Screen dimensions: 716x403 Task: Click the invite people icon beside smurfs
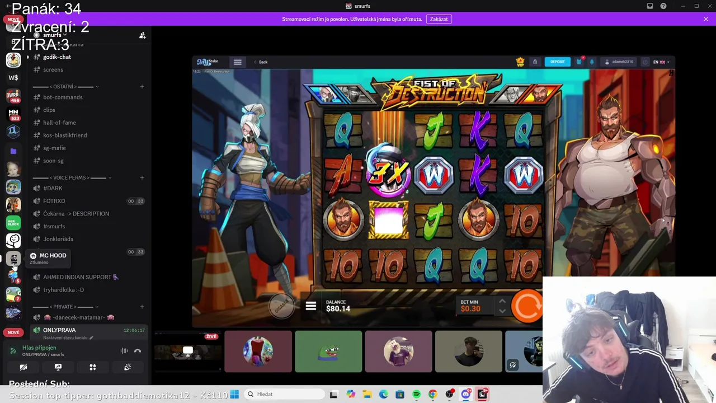click(143, 35)
